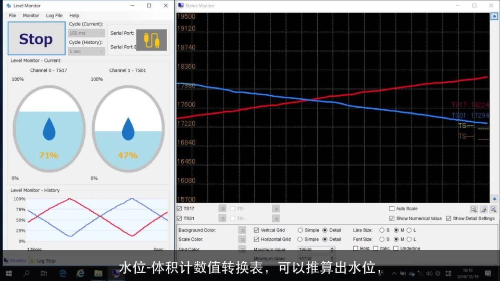The width and height of the screenshot is (500, 281).
Task: Open the notification center icon
Action: tap(488, 273)
